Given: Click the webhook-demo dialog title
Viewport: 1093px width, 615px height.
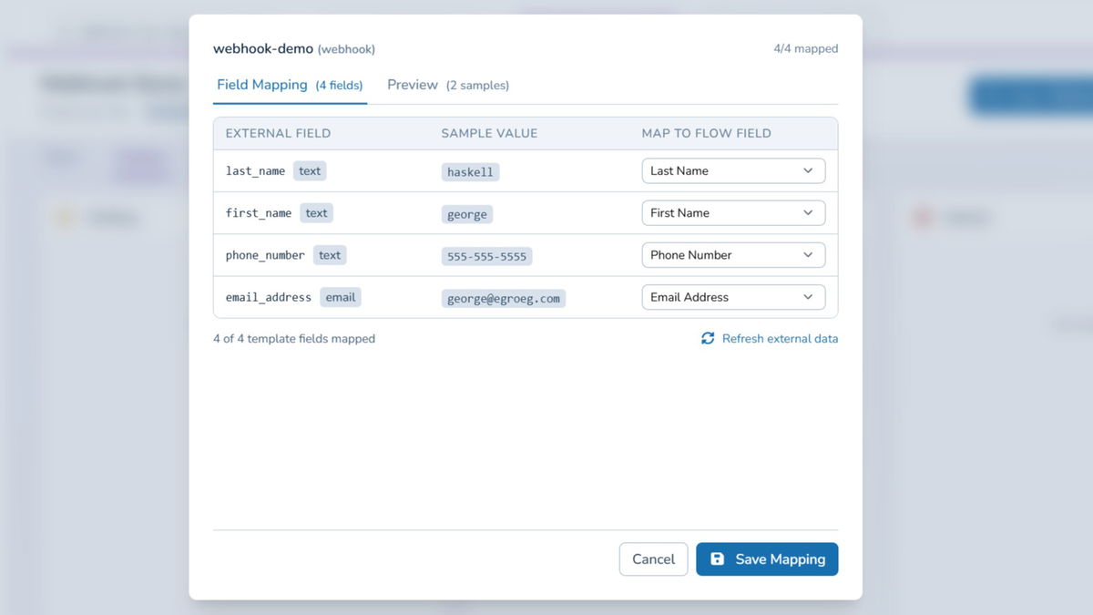Looking at the screenshot, I should click(x=263, y=48).
